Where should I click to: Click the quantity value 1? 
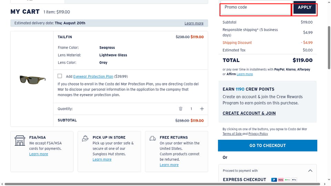[191, 109]
